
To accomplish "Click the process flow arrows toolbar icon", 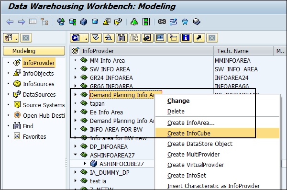I will 173,22.
